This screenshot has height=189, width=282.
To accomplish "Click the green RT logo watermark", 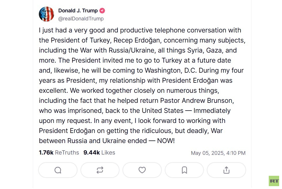I will point(274,181).
